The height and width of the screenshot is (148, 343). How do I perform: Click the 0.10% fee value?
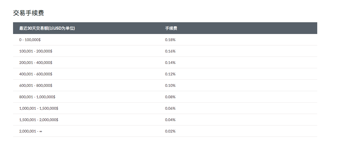170,86
